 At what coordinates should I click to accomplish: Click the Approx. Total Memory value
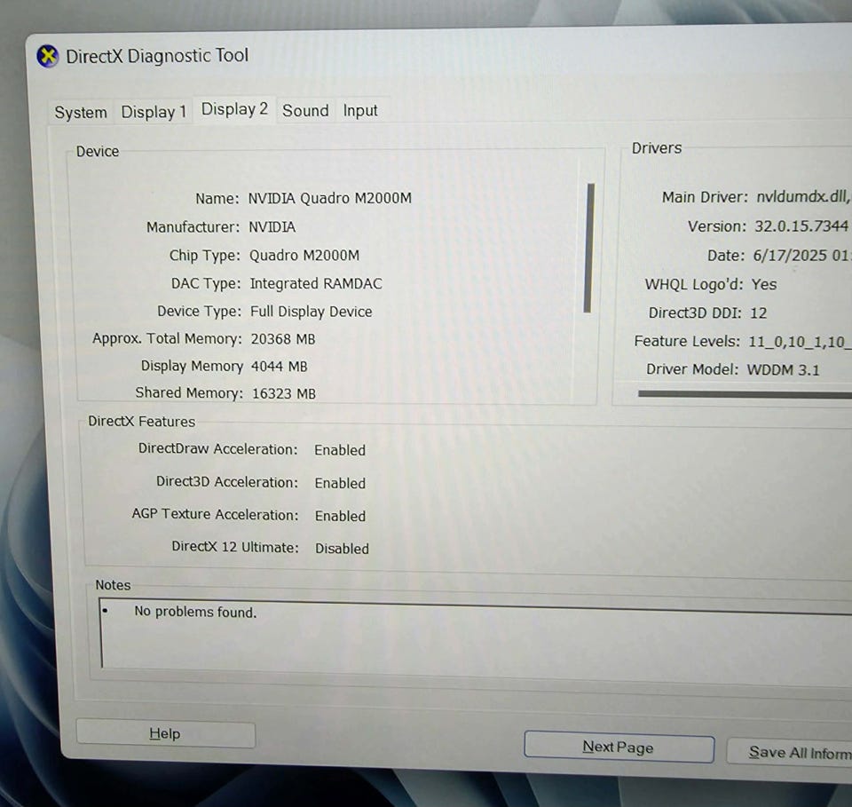pos(282,339)
